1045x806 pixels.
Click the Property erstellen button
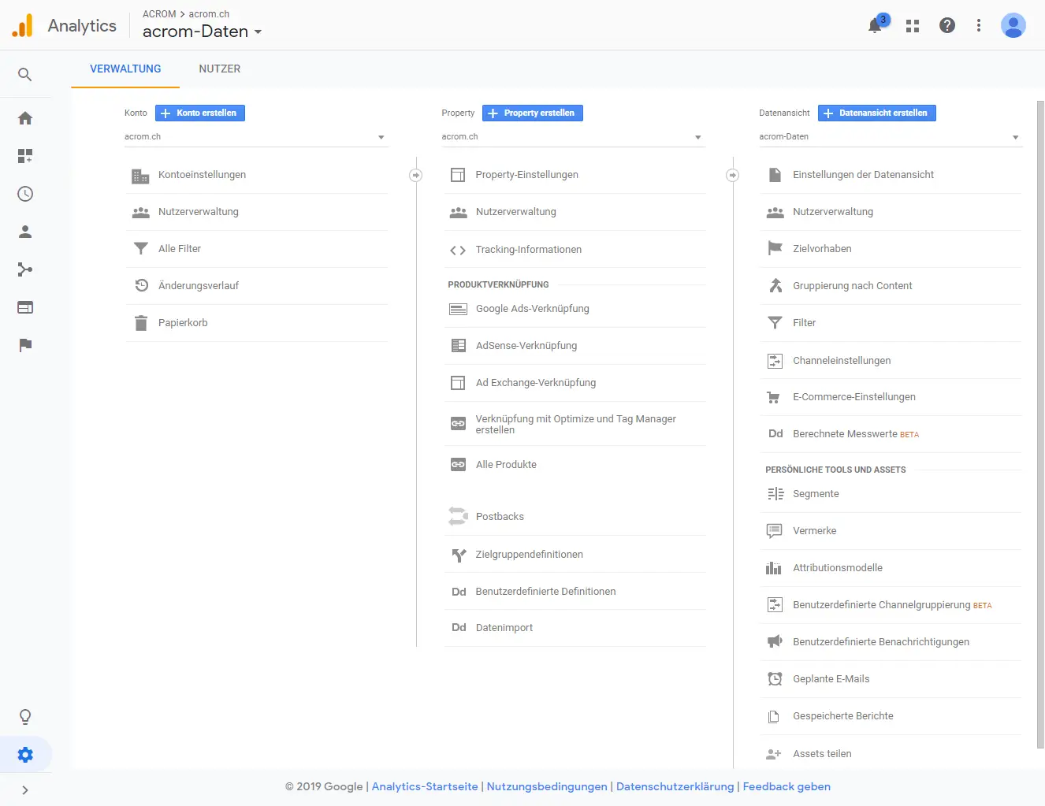[532, 113]
